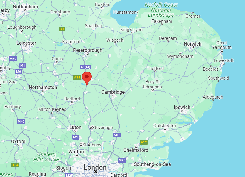This screenshot has width=245, height=177.
Task: Click the green A1 road shield
Action: click(62, 29)
